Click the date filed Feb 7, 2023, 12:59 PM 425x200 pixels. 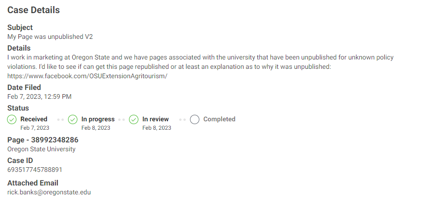(39, 96)
